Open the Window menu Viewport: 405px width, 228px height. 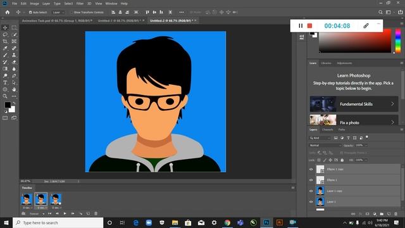click(x=111, y=4)
